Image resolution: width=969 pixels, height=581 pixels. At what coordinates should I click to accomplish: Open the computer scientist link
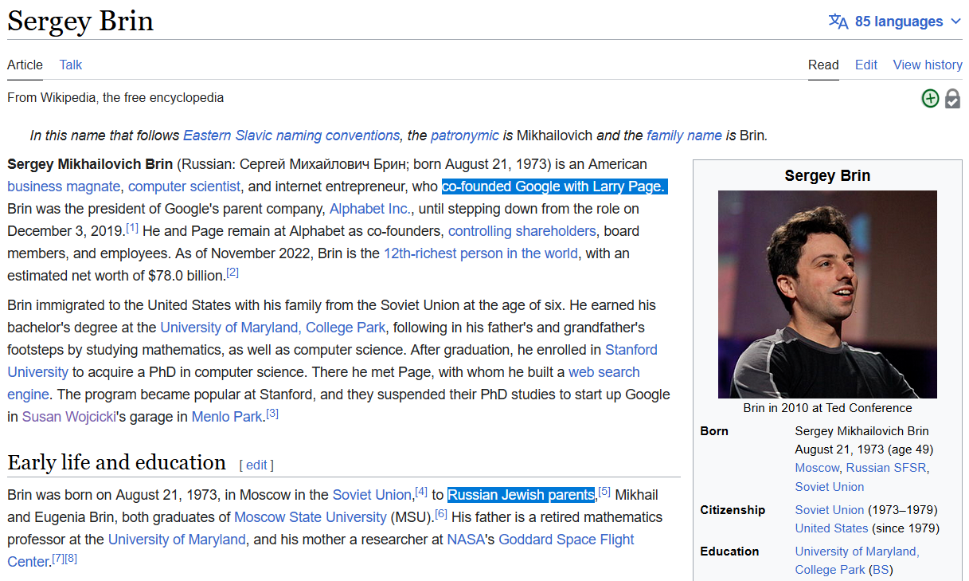tap(184, 186)
